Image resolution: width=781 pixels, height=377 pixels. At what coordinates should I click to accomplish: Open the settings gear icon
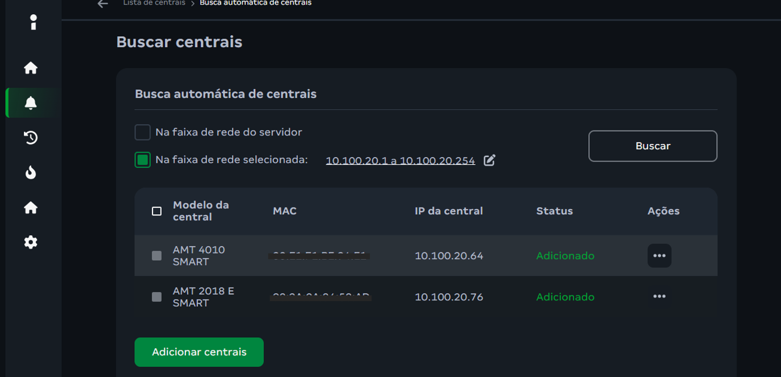(x=31, y=242)
